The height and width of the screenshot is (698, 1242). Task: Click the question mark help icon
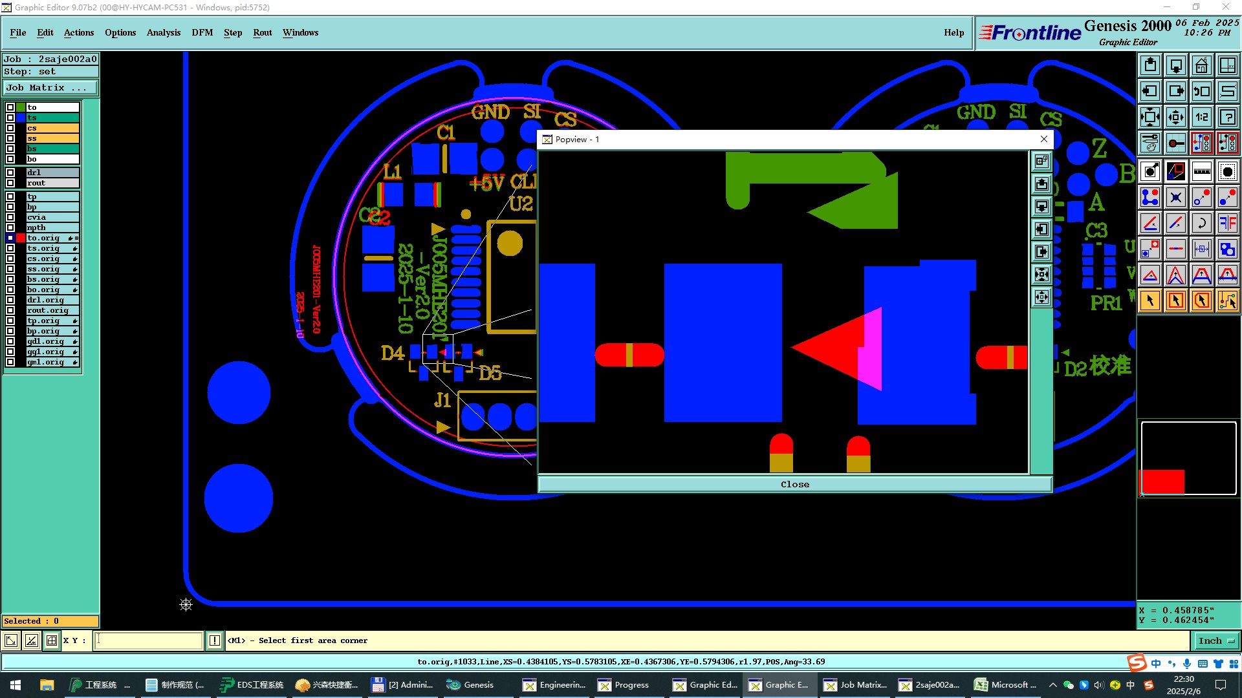pyautogui.click(x=1227, y=117)
